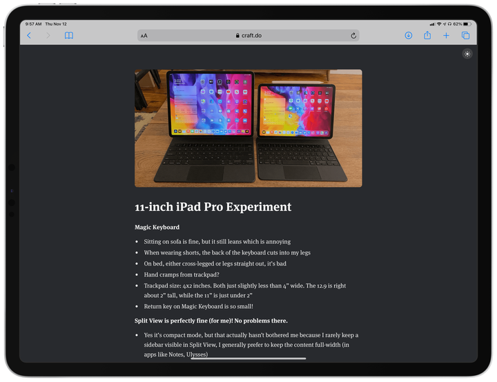This screenshot has height=382, width=497.
Task: Open the Safari bookmarks book icon
Action: pos(69,35)
